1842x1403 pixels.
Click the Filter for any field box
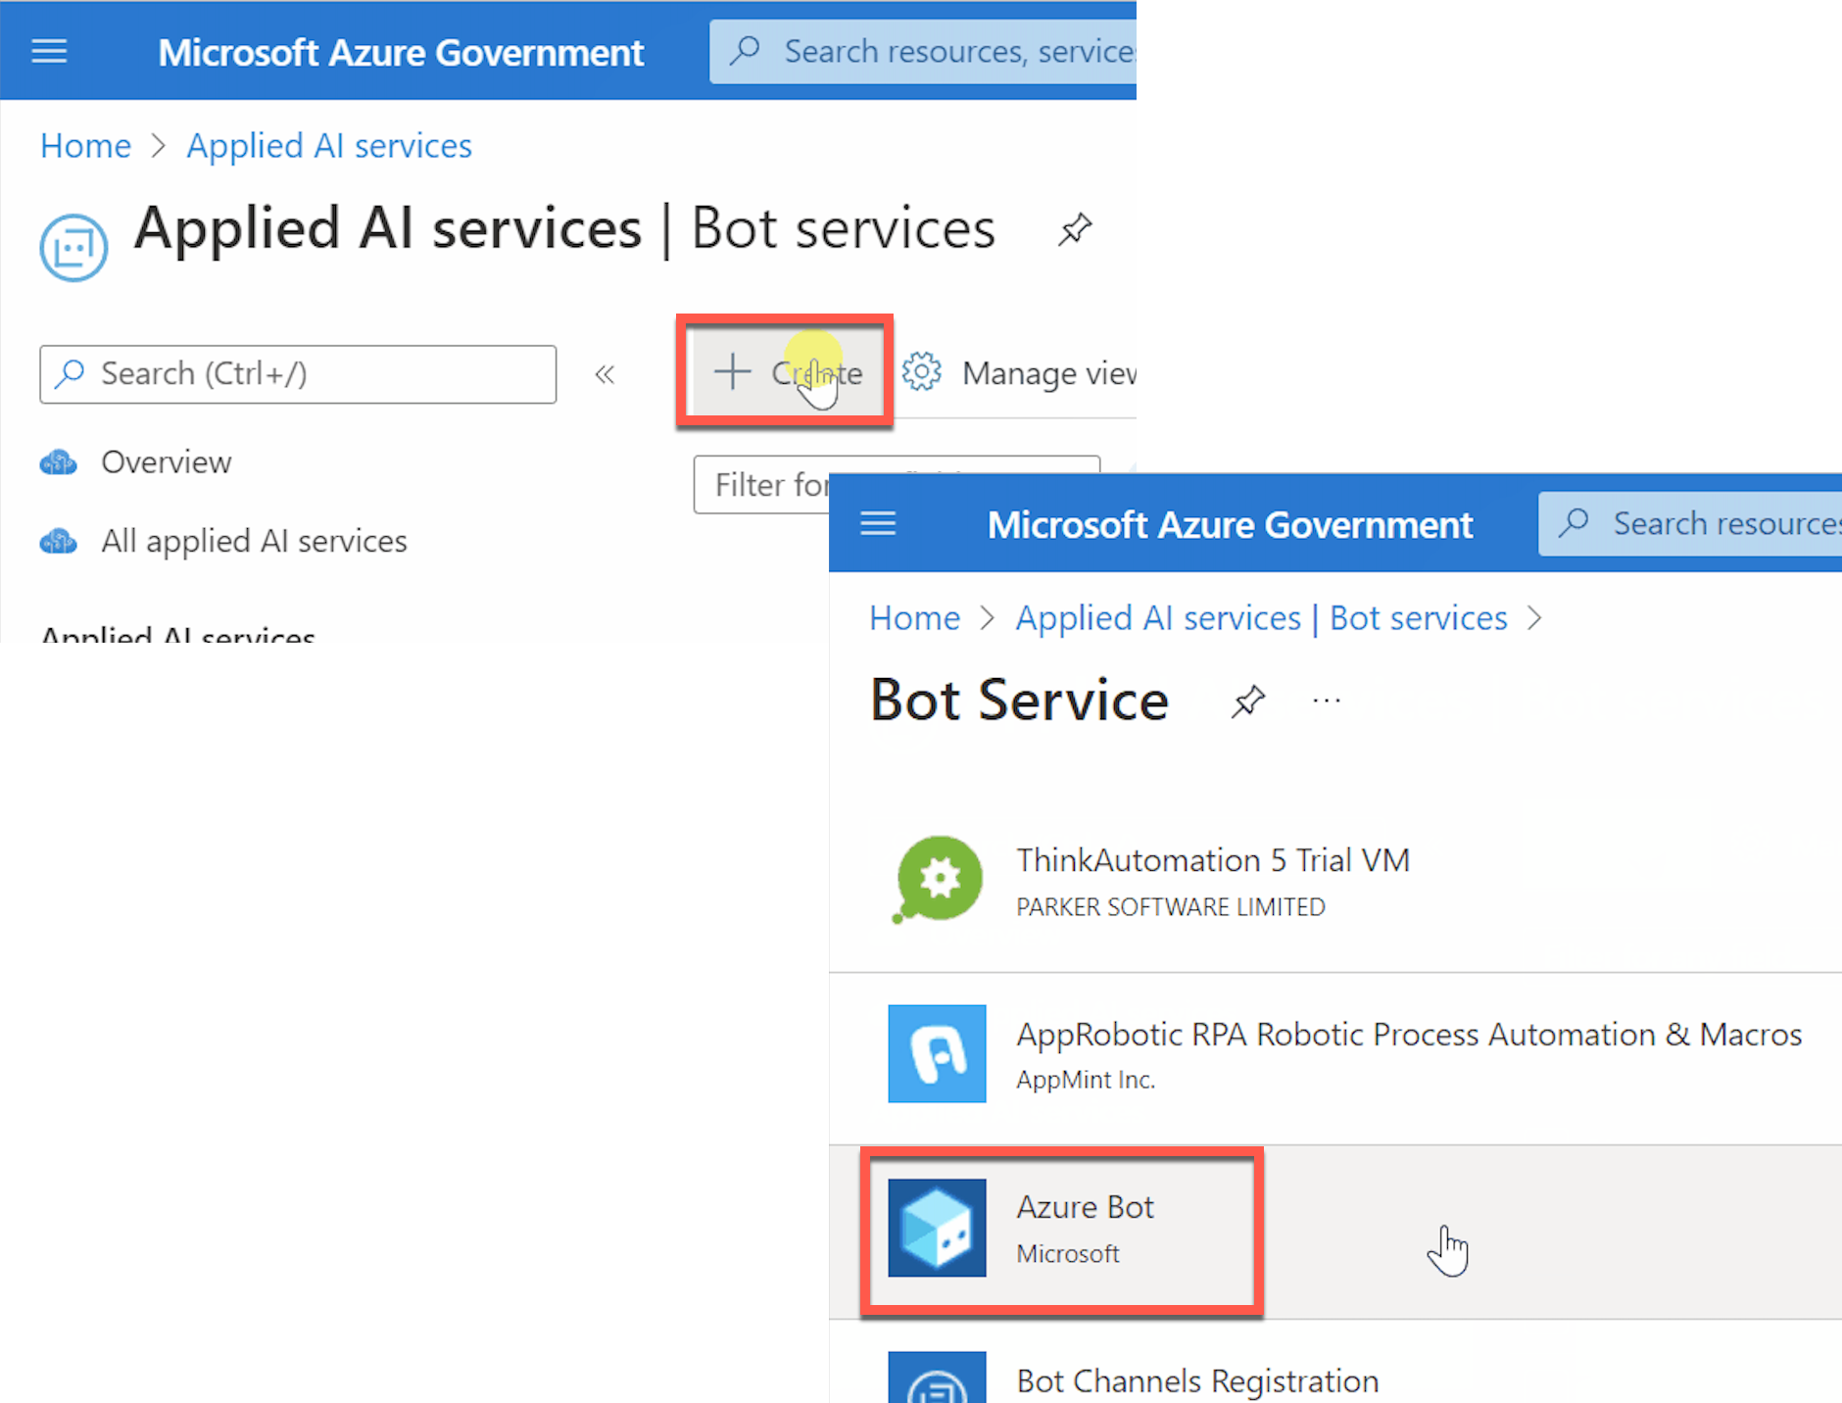point(760,484)
